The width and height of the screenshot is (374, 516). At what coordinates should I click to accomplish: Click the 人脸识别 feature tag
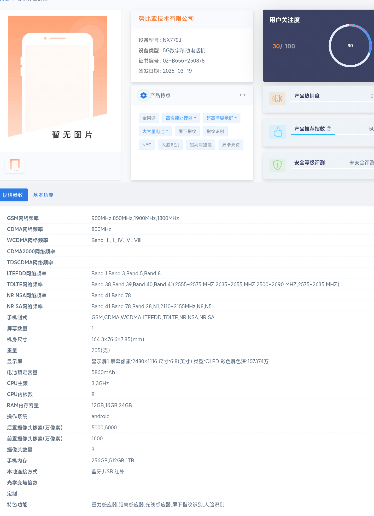(x=170, y=145)
